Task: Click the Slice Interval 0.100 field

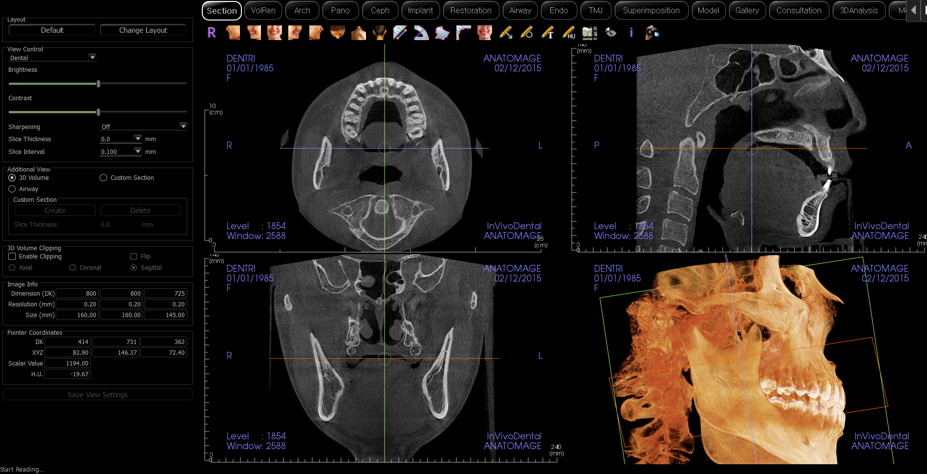Action: pos(117,152)
